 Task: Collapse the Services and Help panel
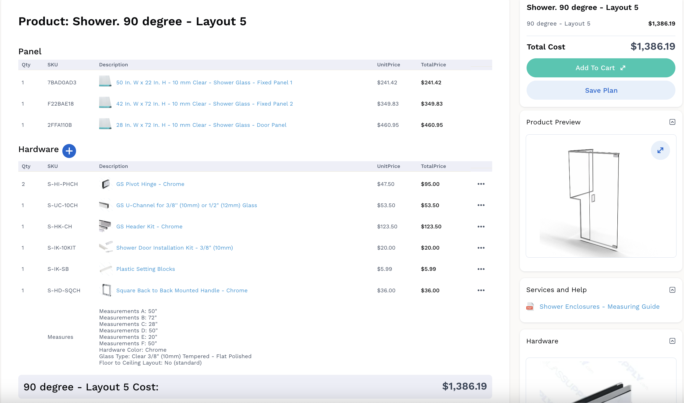pos(672,290)
